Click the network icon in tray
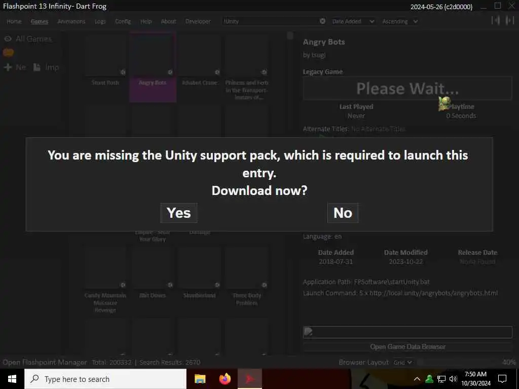The height and width of the screenshot is (389, 519). coord(441,379)
